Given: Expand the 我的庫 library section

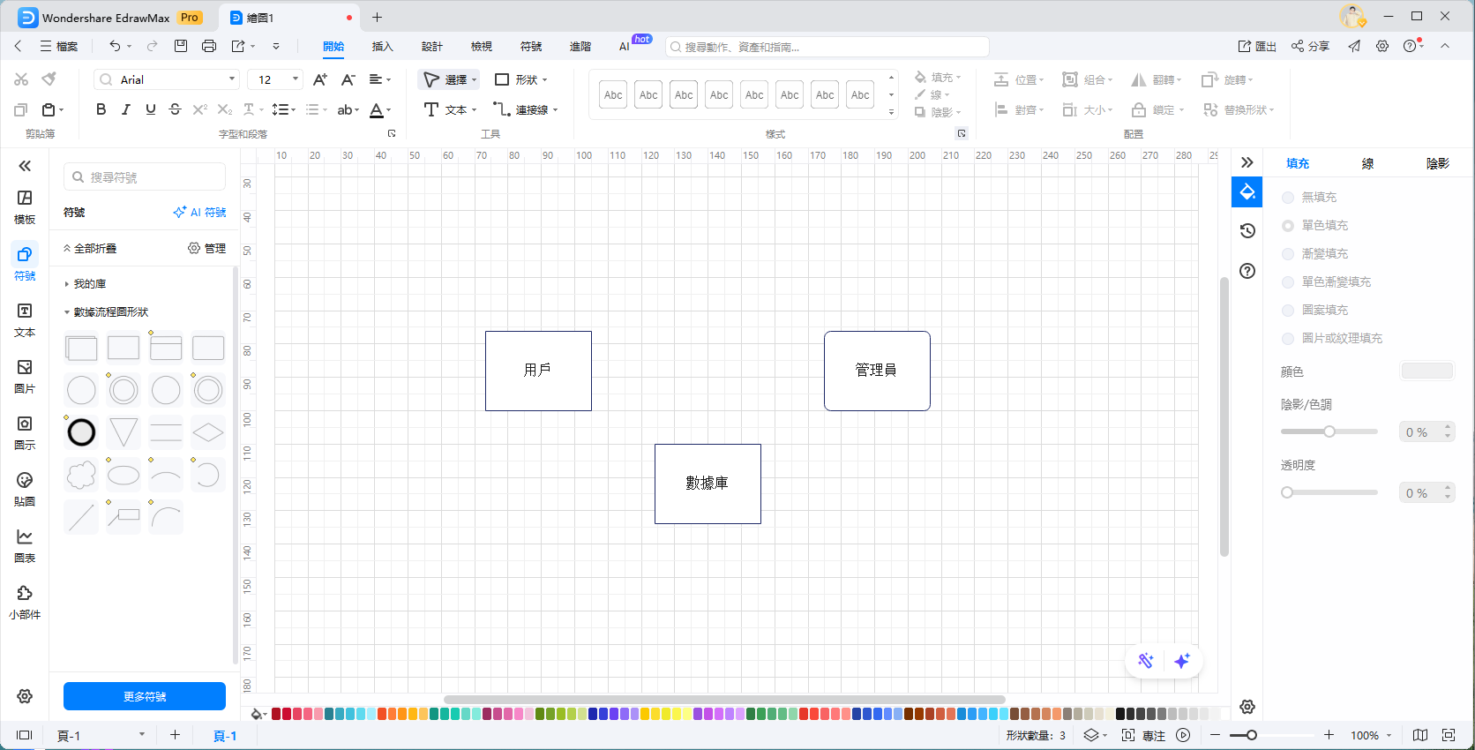Looking at the screenshot, I should point(89,284).
